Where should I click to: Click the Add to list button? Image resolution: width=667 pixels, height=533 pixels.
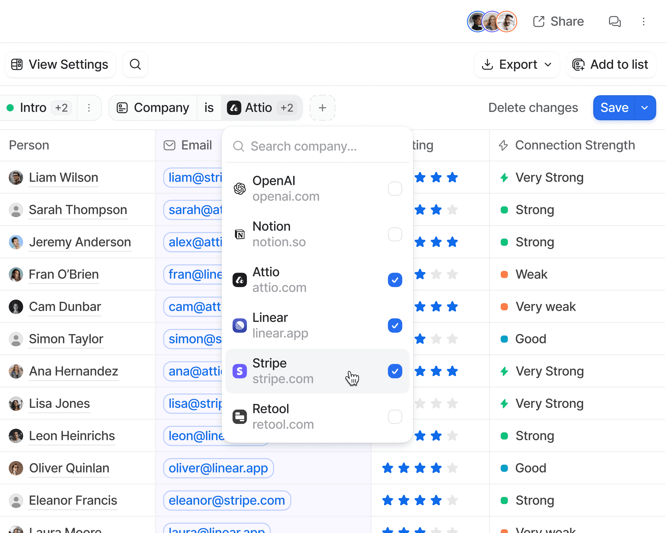click(611, 65)
